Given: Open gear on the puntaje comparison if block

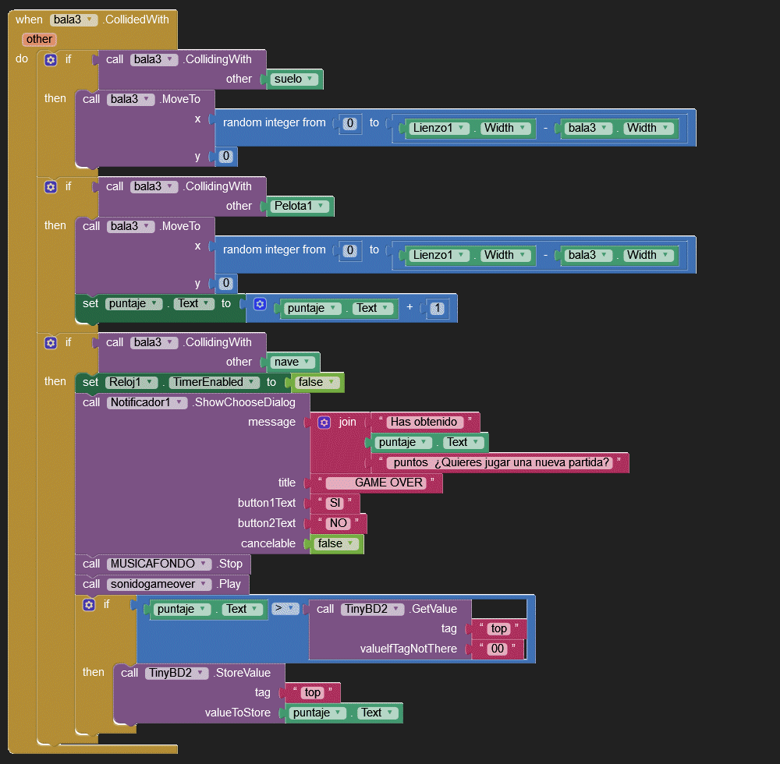Looking at the screenshot, I should [x=89, y=604].
